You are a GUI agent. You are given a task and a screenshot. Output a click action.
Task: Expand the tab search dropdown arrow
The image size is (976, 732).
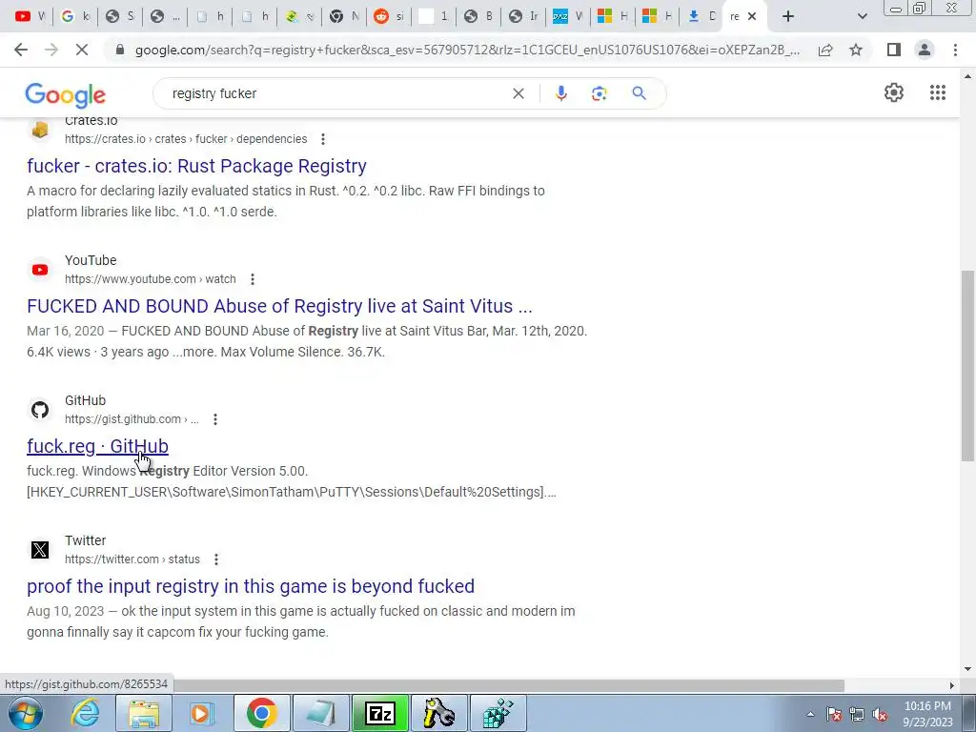(x=862, y=17)
